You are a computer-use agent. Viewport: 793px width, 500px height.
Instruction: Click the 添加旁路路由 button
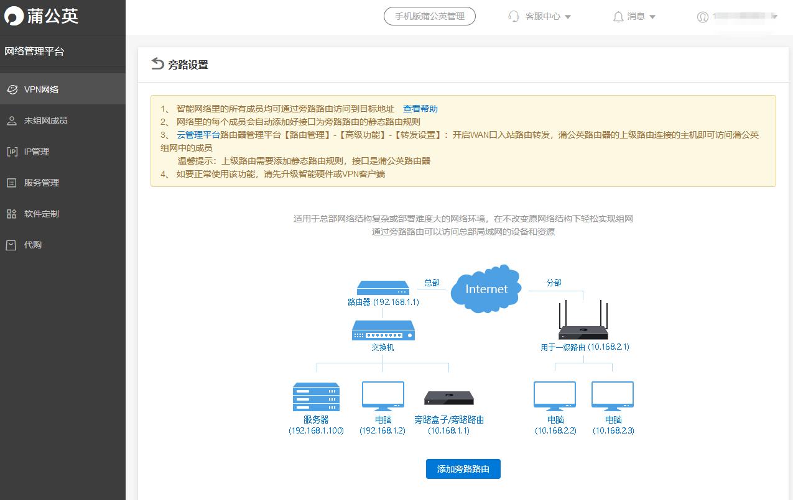(x=463, y=469)
